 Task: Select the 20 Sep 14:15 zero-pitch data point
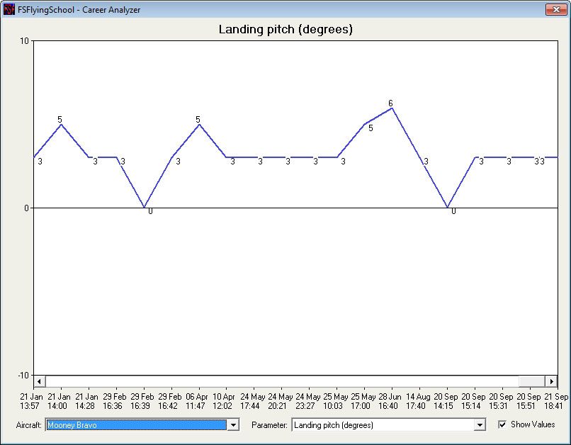coord(448,208)
